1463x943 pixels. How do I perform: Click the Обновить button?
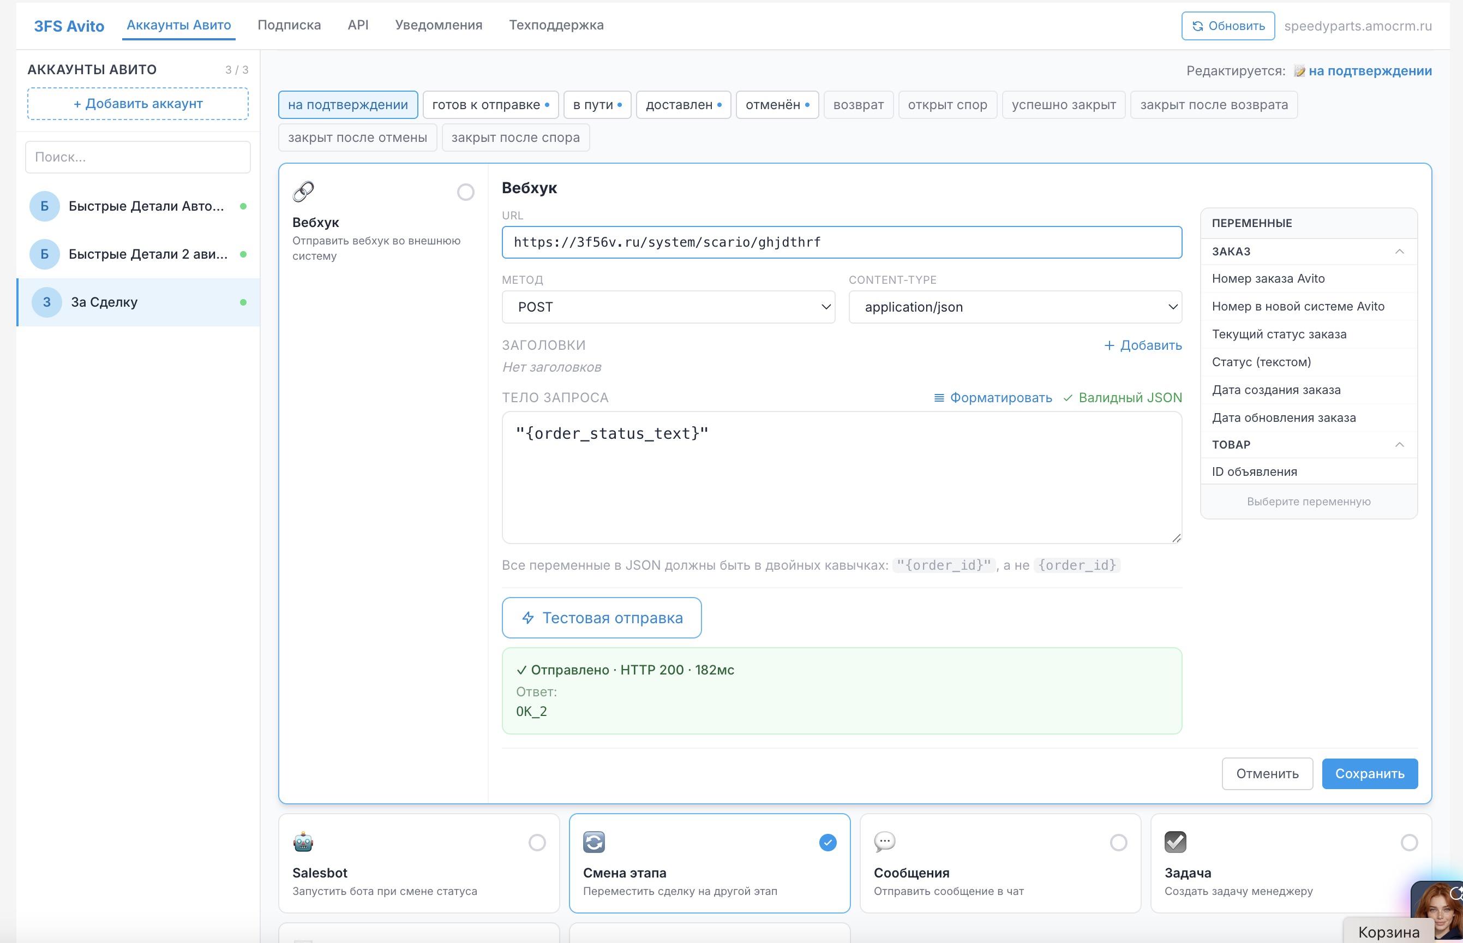pos(1228,26)
